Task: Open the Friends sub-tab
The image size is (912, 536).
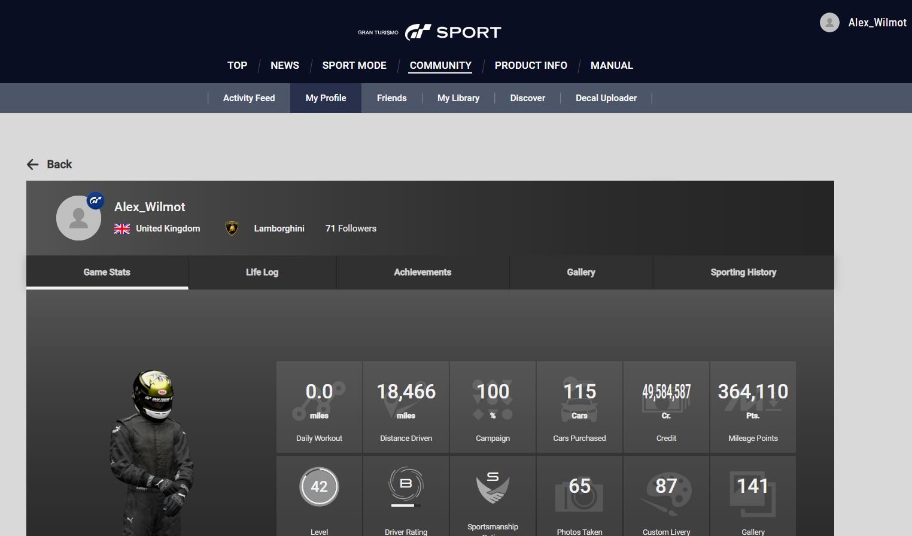Action: coord(391,98)
